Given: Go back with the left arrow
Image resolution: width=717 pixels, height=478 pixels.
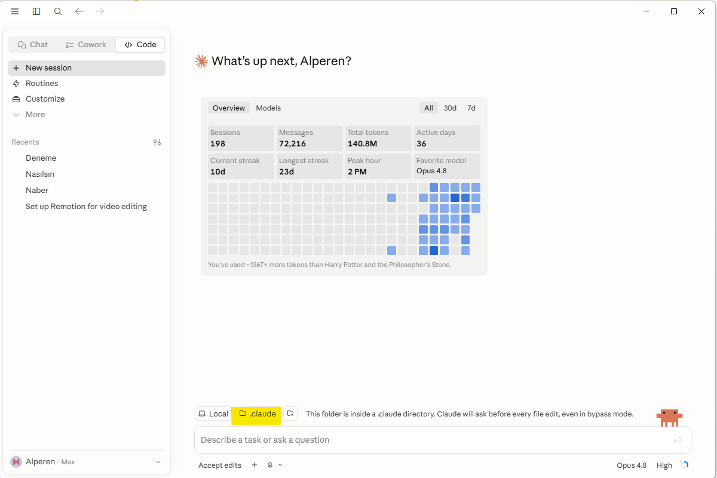Looking at the screenshot, I should (79, 11).
